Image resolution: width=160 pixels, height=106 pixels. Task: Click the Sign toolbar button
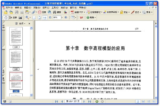[x=136, y=12]
